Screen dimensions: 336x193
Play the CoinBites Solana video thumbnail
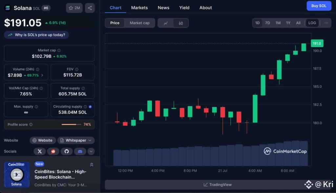17,175
